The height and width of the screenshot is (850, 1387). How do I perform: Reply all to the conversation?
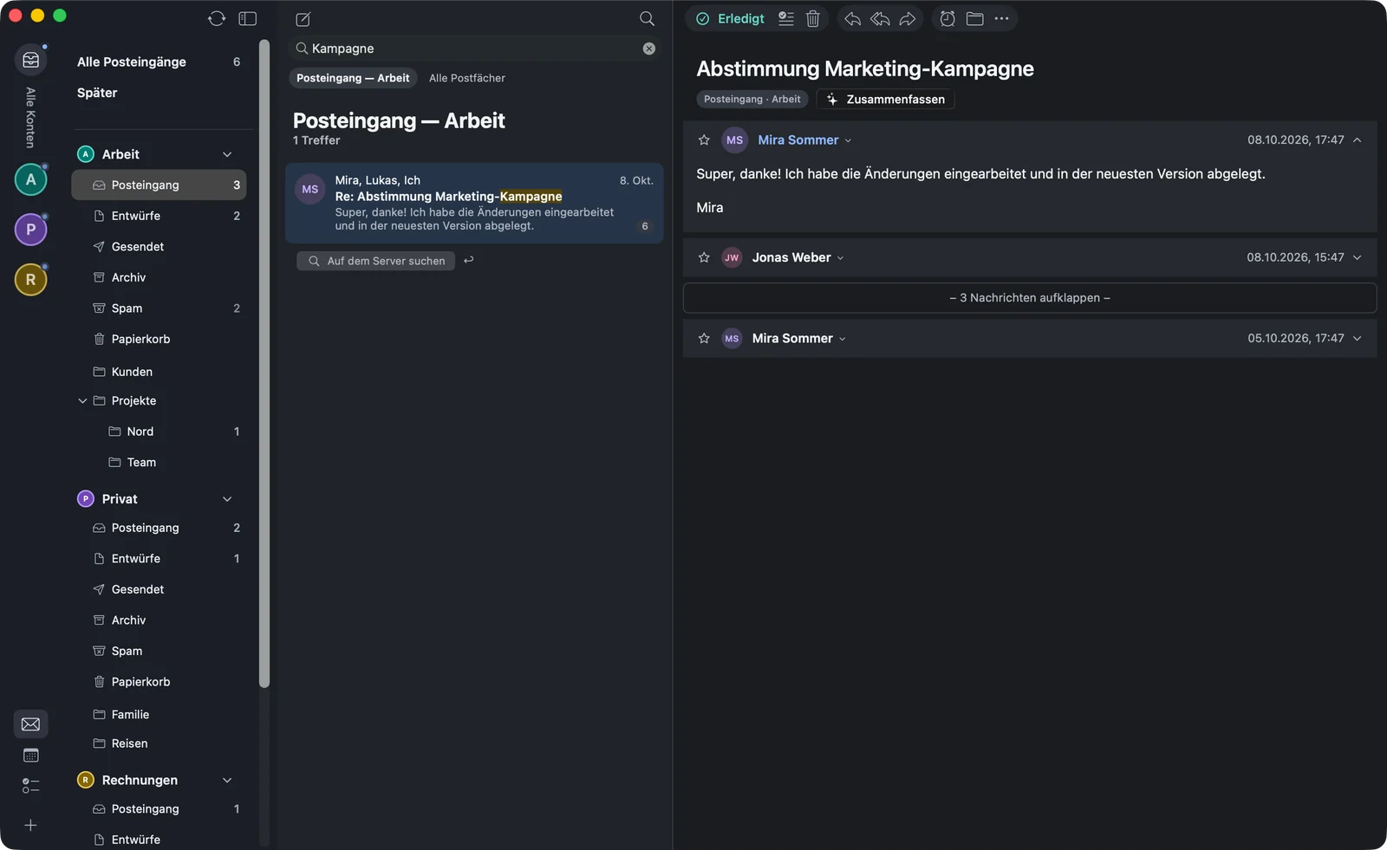(880, 18)
